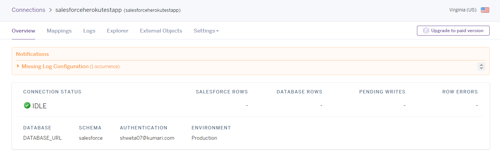Click the notifications scroll down arrow
Image resolution: width=500 pixels, height=165 pixels.
point(481,69)
